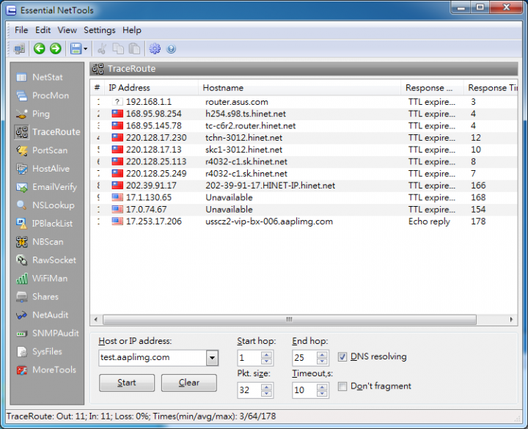
Task: Sort by the Hostname column header
Action: click(x=299, y=88)
